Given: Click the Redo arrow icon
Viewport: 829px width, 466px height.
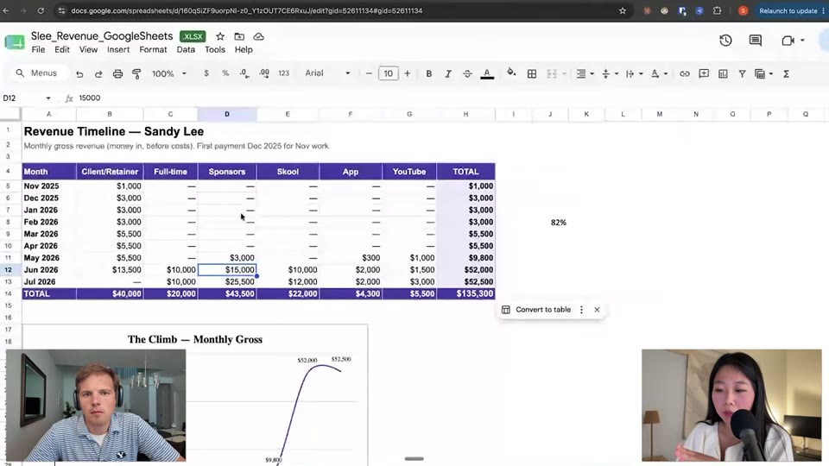Looking at the screenshot, I should pos(98,74).
